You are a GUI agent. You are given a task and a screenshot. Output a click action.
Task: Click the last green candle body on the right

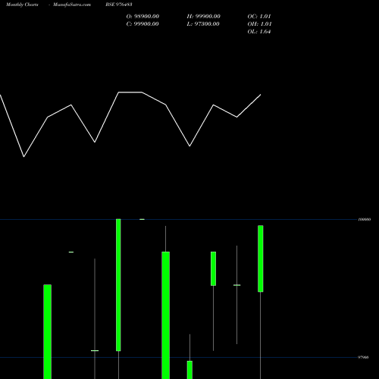point(261,258)
